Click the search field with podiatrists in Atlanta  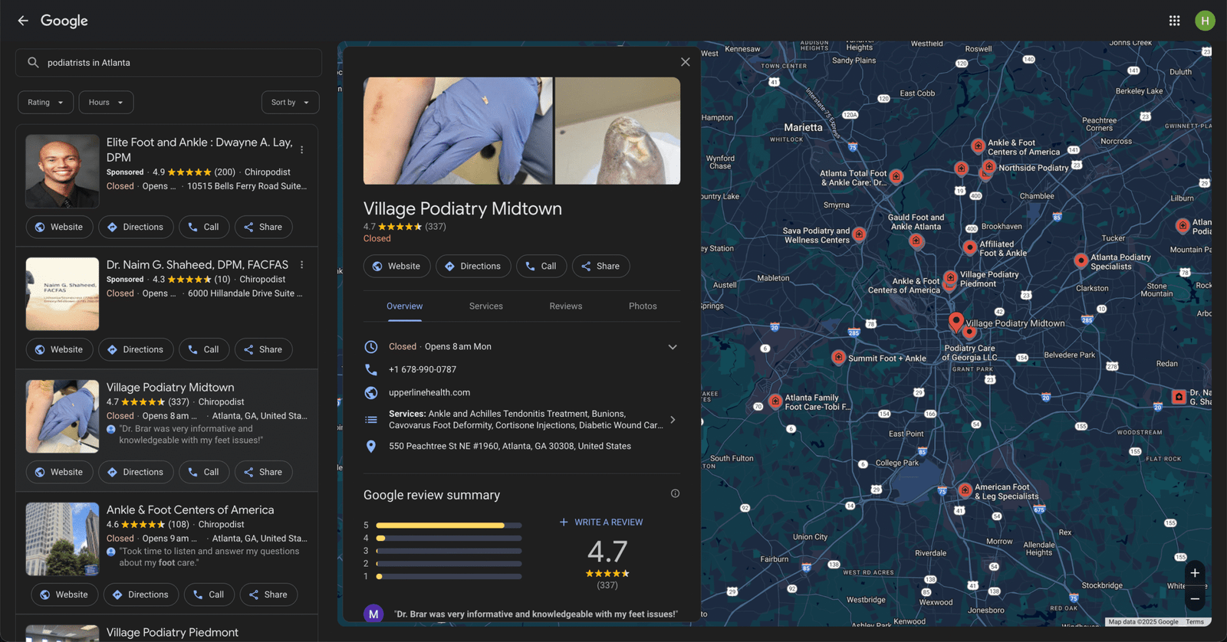(x=169, y=63)
